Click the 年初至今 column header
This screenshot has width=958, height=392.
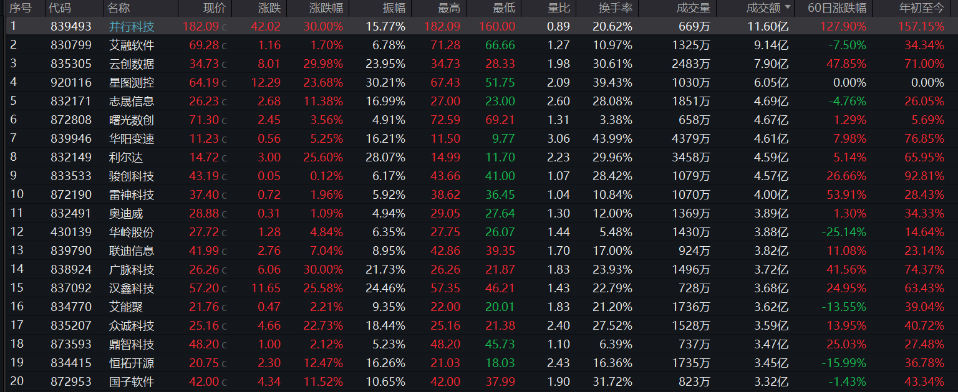coord(921,8)
